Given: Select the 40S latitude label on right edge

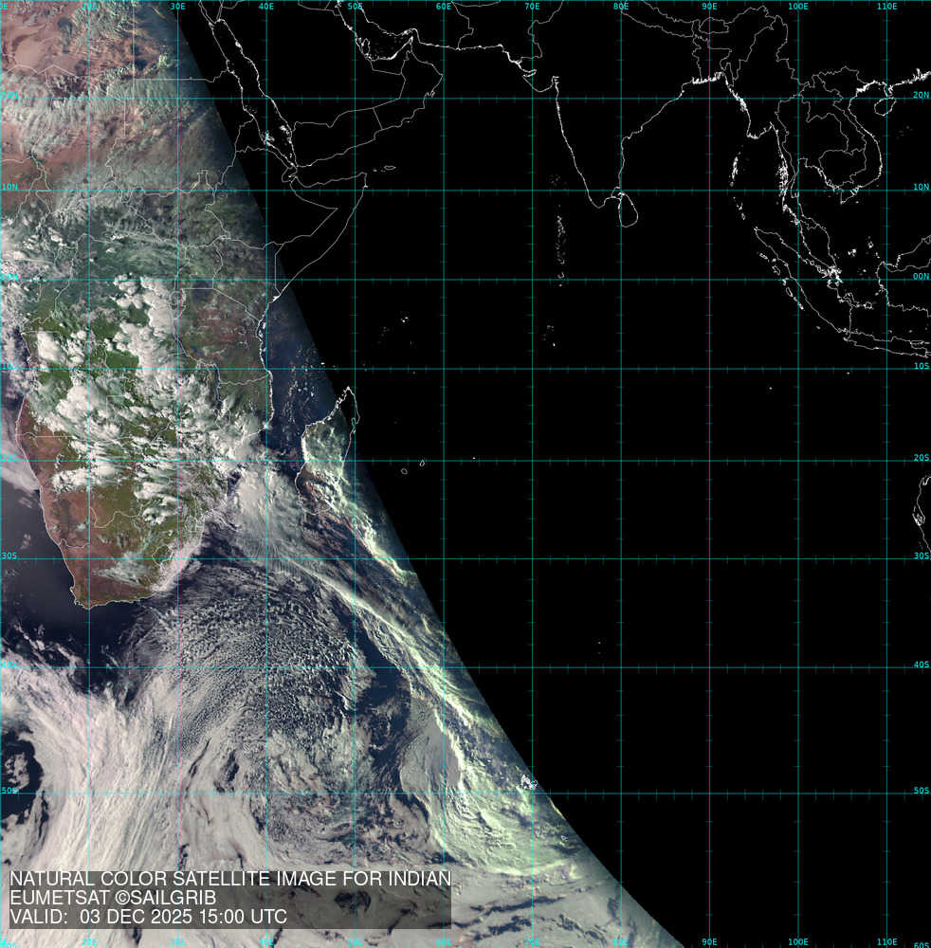Looking at the screenshot, I should click(x=921, y=665).
